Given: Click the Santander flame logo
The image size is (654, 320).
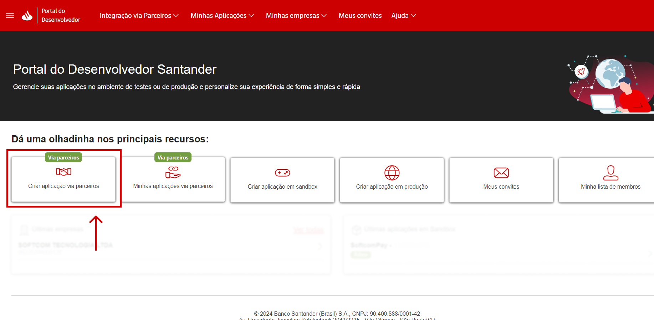Looking at the screenshot, I should (x=27, y=16).
